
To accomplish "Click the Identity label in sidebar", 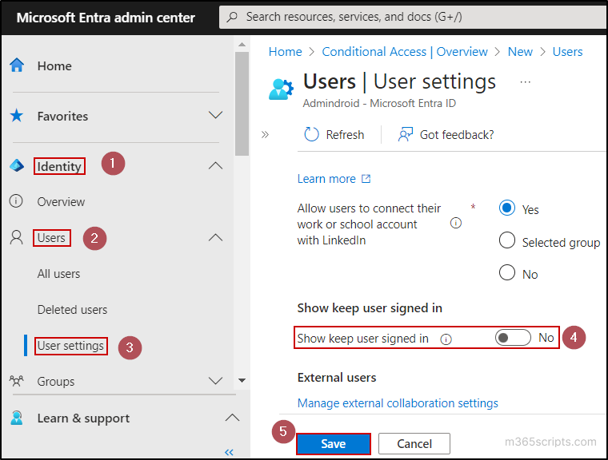I will (59, 166).
